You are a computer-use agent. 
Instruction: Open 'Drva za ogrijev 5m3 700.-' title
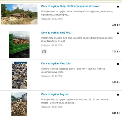click(56, 33)
